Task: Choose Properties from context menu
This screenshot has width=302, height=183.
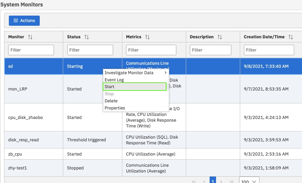Action: click(x=136, y=108)
